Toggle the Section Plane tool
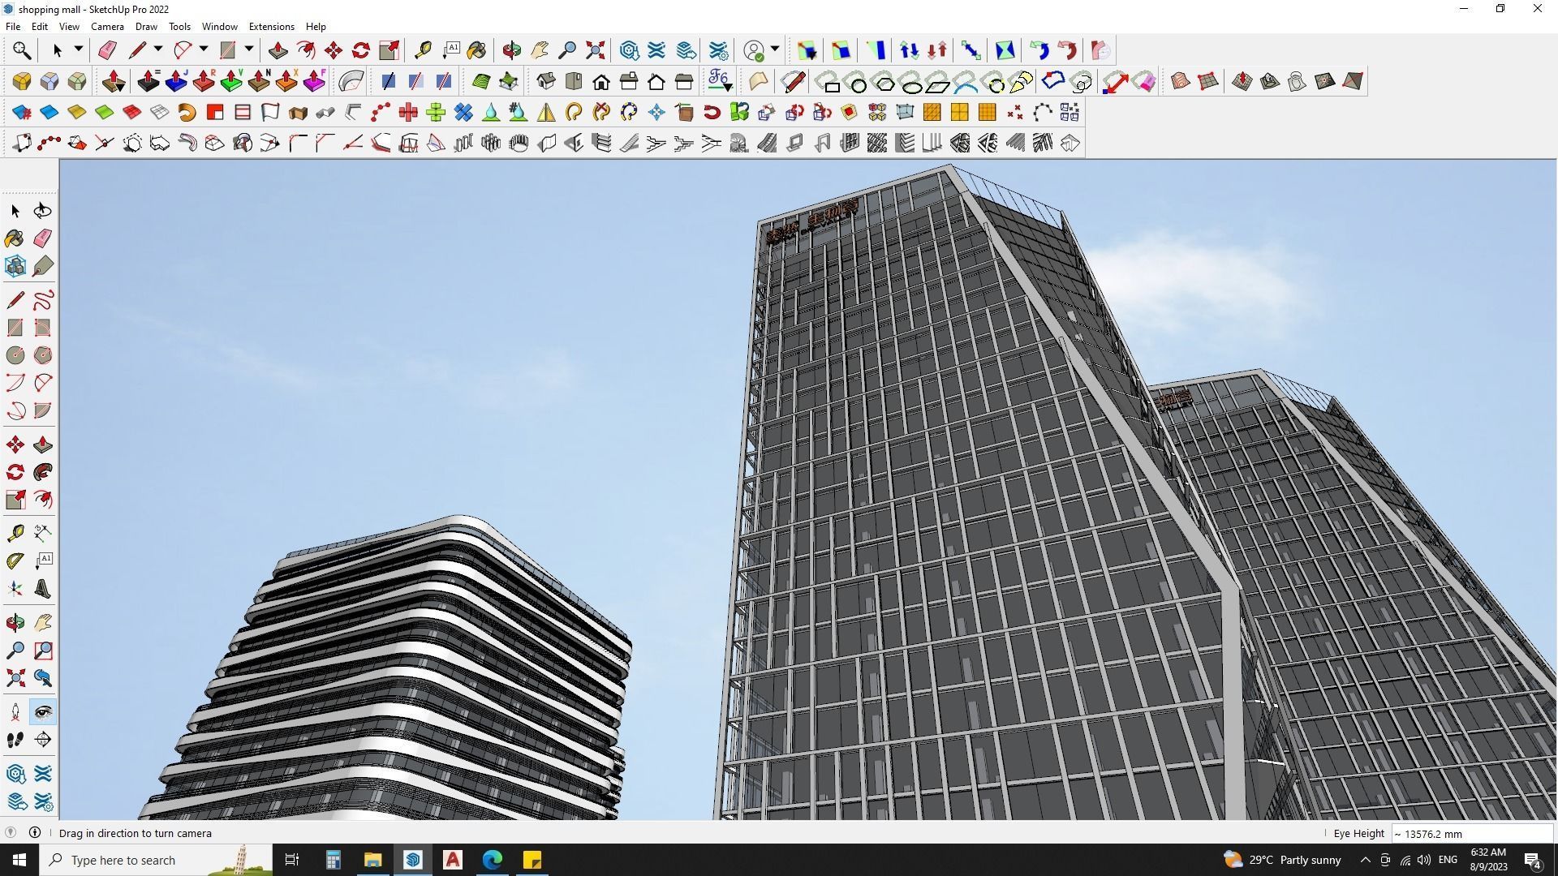Image resolution: width=1558 pixels, height=876 pixels. point(42,739)
